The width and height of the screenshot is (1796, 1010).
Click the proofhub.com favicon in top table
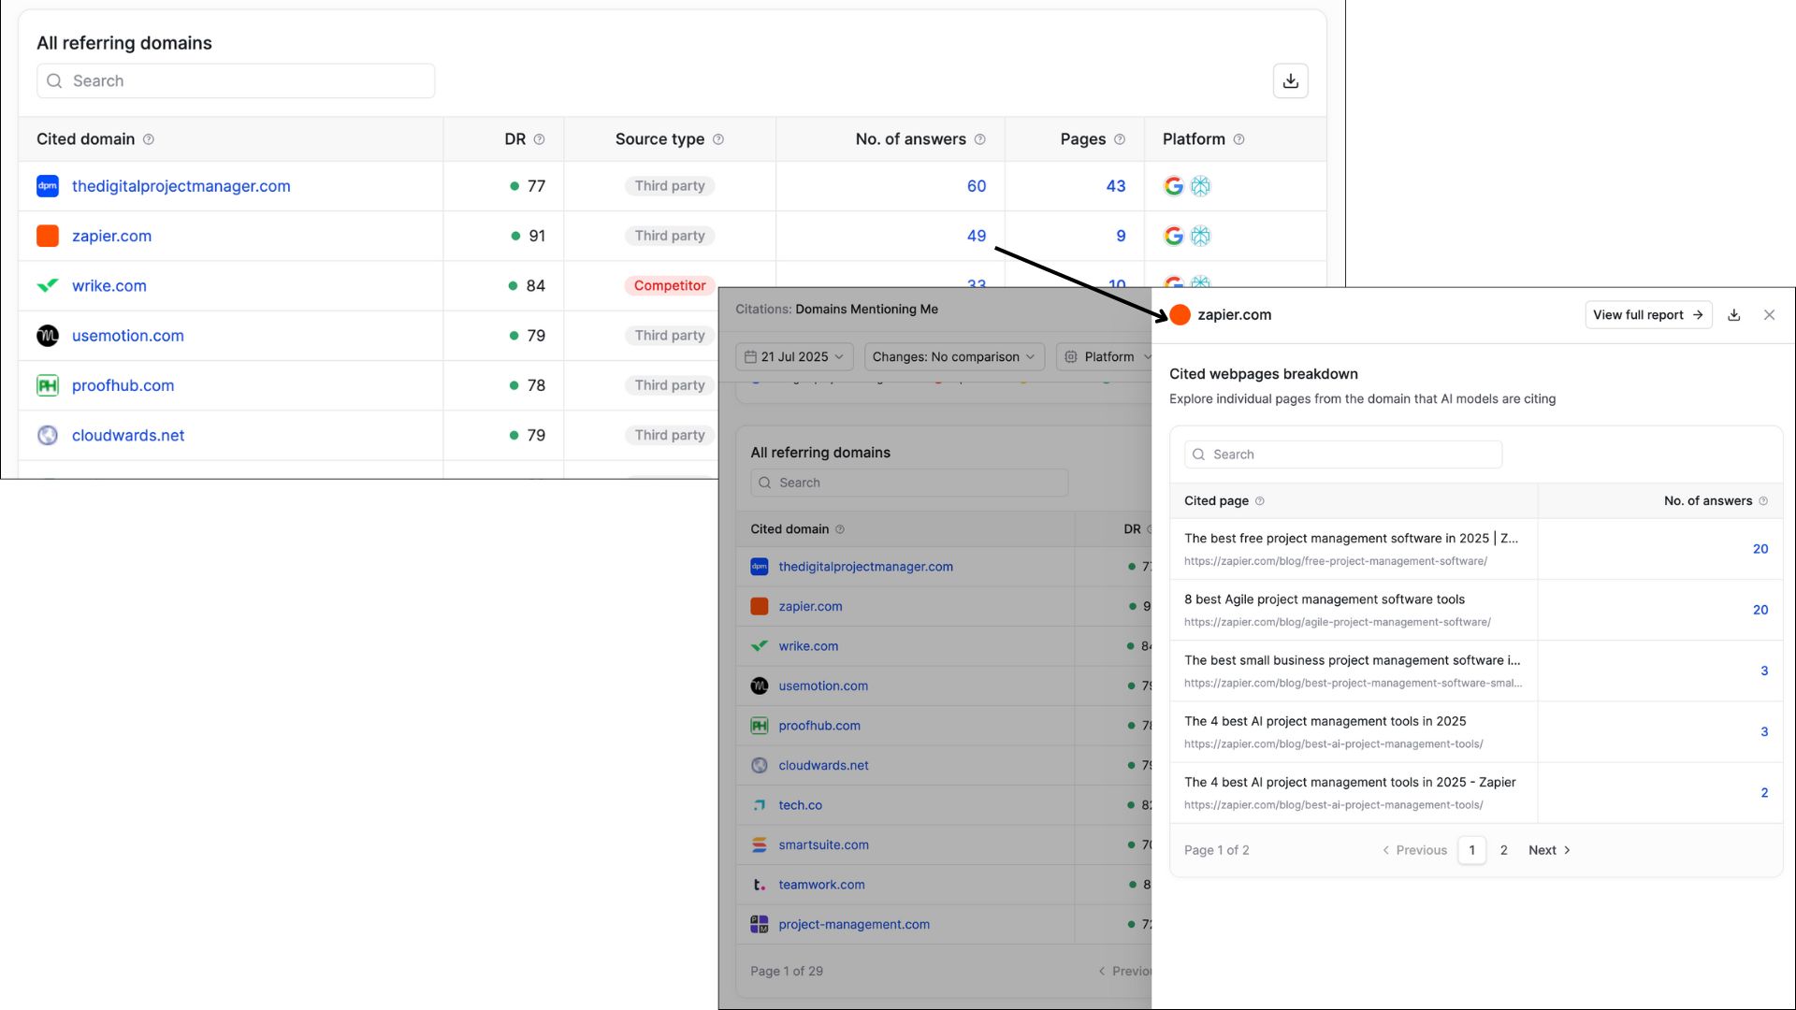(x=48, y=385)
